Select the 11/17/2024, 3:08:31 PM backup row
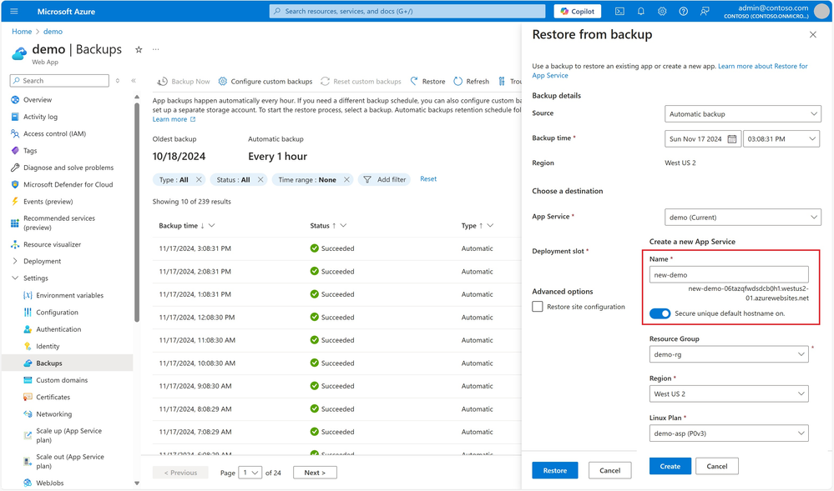 click(336, 248)
